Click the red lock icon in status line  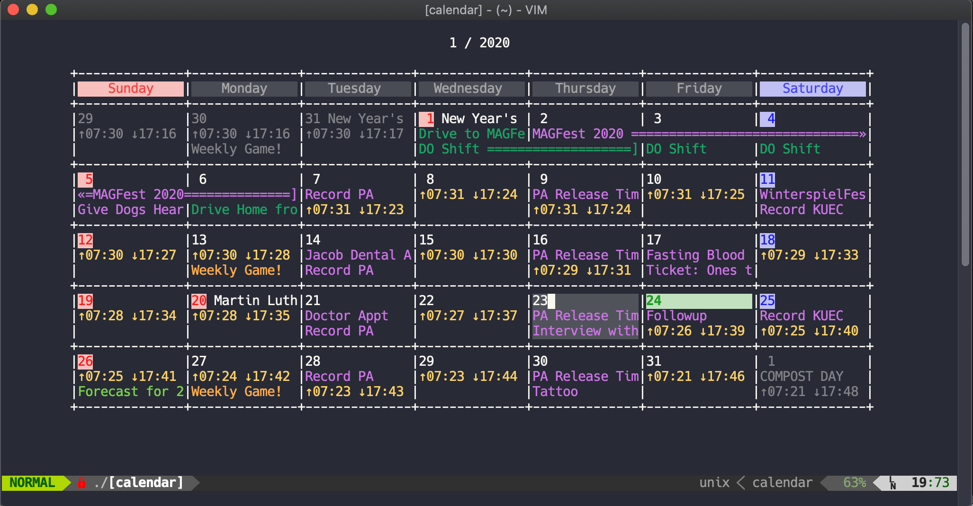81,483
